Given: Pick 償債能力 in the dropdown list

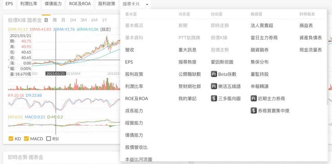Looking at the screenshot, I should pos(134,135).
